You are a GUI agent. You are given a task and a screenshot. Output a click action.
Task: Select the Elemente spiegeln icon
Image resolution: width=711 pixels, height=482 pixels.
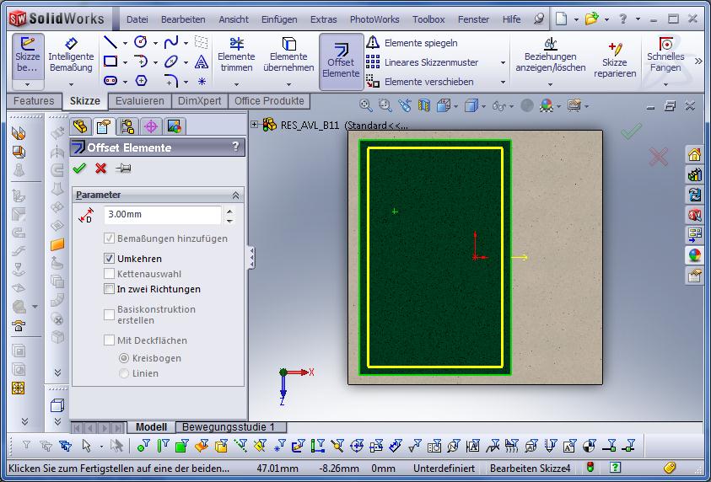tap(373, 43)
